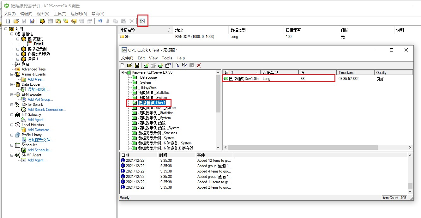This screenshot has height=218, width=421.
Task: Click the Undo icon in KEPServerEX toolbar
Action: click(x=100, y=21)
